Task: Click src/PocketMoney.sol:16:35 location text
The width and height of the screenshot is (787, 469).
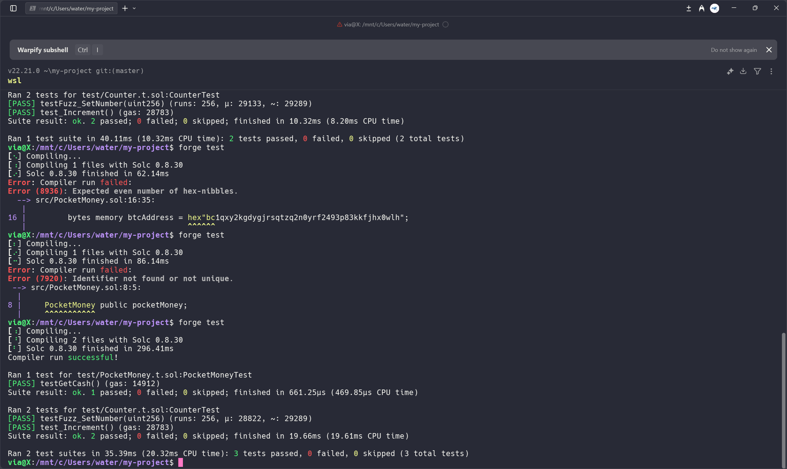Action: (95, 200)
